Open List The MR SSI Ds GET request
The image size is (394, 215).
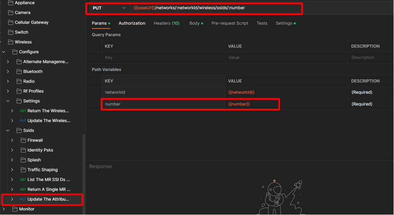(49, 179)
